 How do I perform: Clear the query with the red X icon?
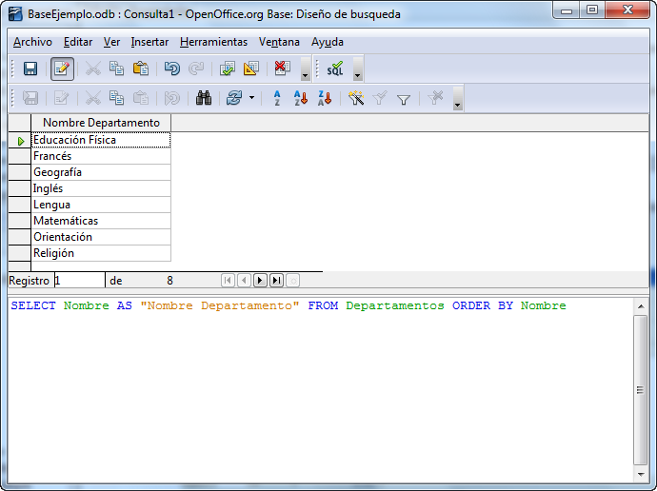point(283,69)
